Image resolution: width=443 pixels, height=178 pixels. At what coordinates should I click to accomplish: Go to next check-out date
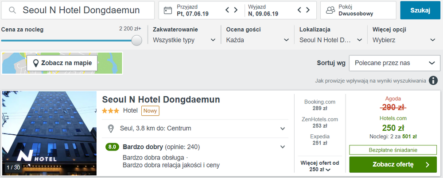tap(308, 10)
